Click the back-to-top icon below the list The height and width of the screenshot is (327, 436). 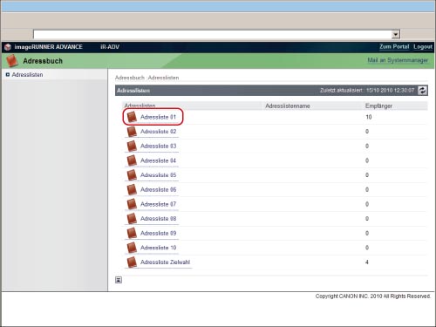tap(119, 280)
